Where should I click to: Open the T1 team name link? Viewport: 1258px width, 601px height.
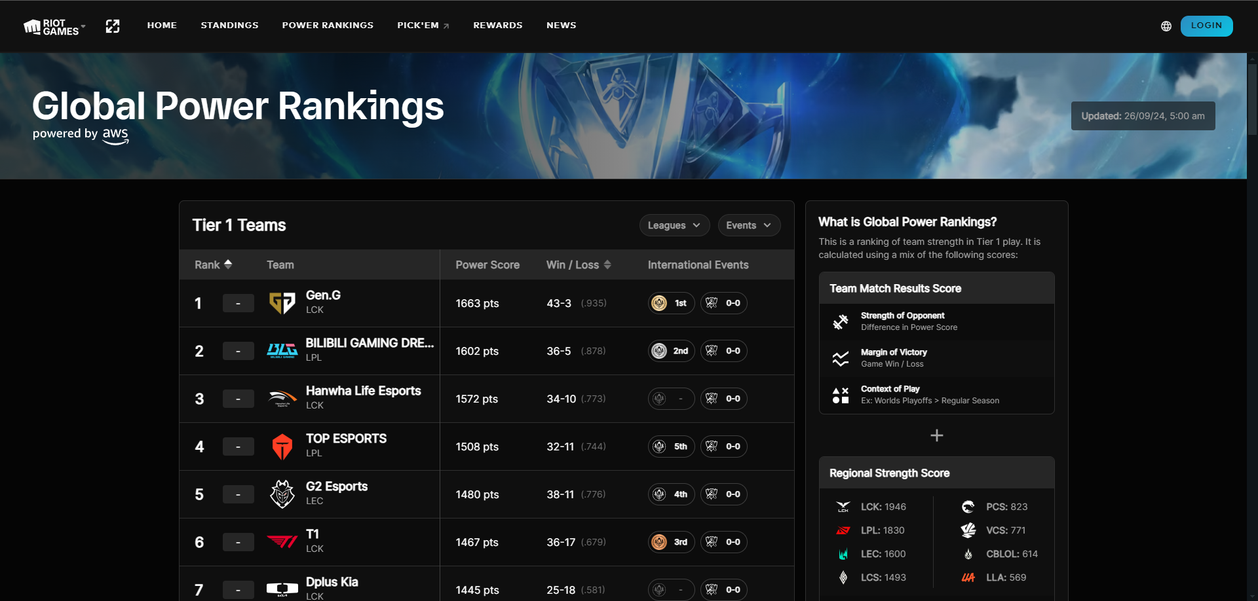click(313, 534)
